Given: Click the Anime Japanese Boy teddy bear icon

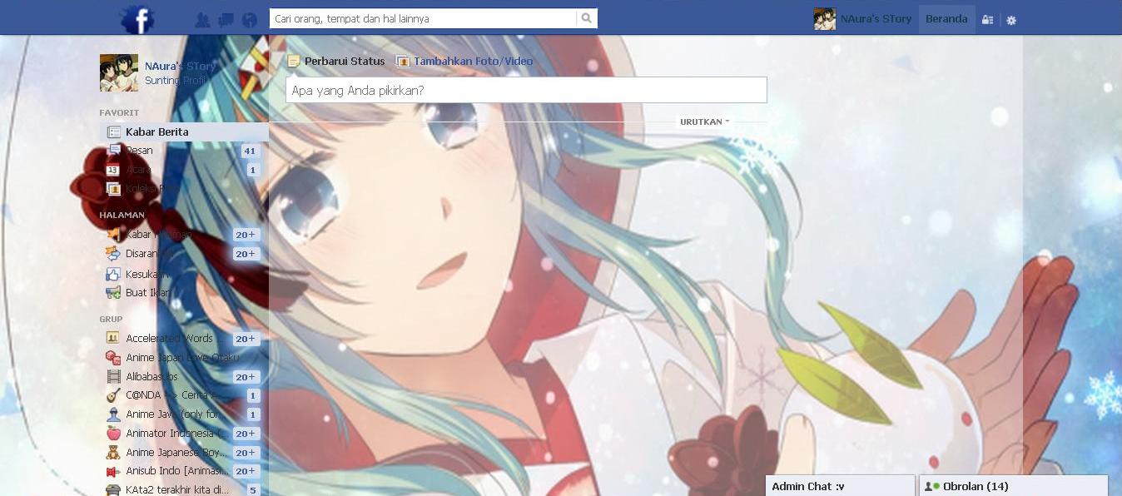Looking at the screenshot, I should pos(113,453).
